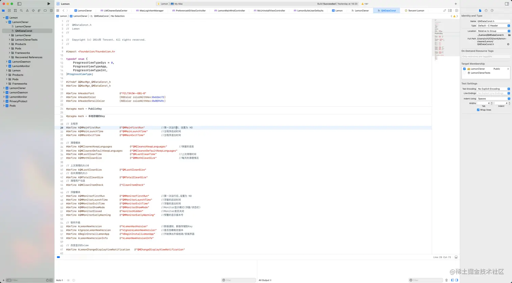512x283 pixels.
Task: Toggle LemonClener target membership checkbox
Action: [464, 69]
